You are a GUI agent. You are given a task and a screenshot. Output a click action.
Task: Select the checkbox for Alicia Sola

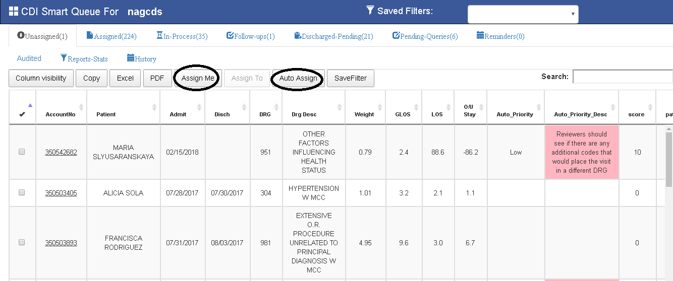(x=22, y=192)
